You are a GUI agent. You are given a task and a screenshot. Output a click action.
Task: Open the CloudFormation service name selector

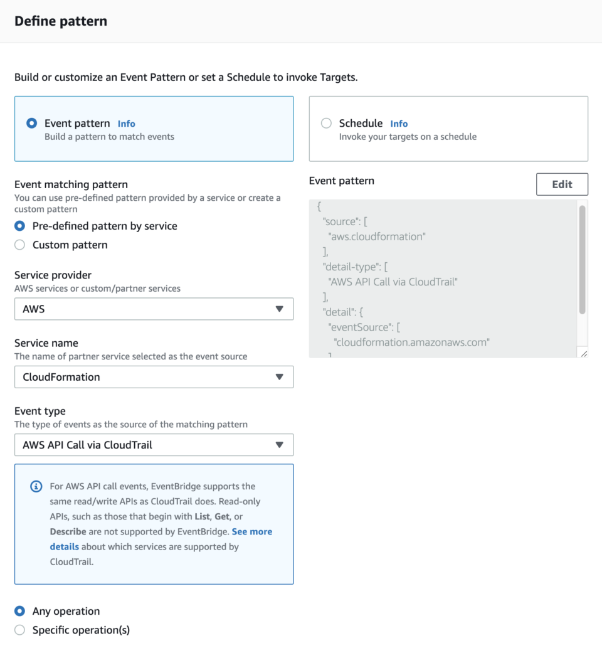pyautogui.click(x=154, y=377)
